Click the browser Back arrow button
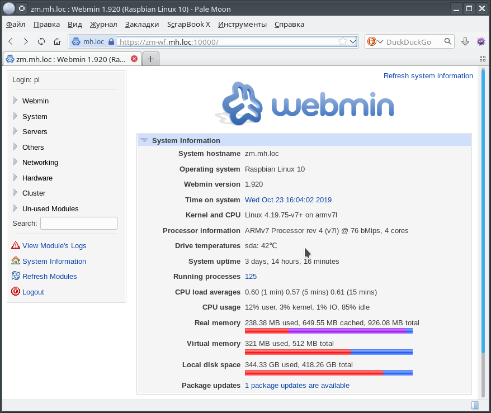 click(11, 41)
